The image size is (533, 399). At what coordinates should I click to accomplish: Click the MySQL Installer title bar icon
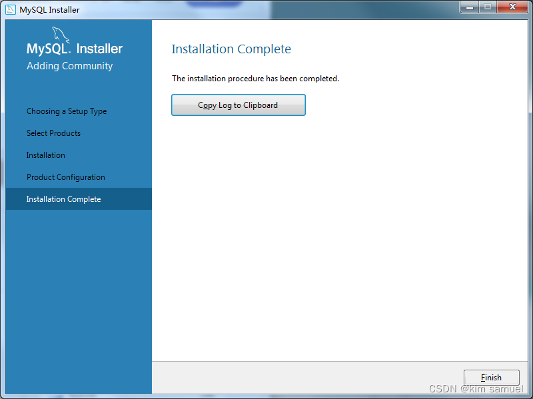pos(11,9)
